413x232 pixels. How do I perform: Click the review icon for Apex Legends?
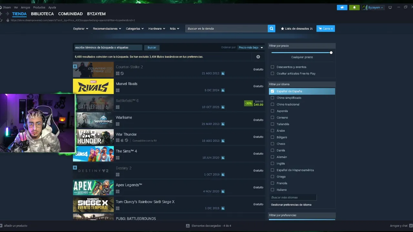coord(223,191)
